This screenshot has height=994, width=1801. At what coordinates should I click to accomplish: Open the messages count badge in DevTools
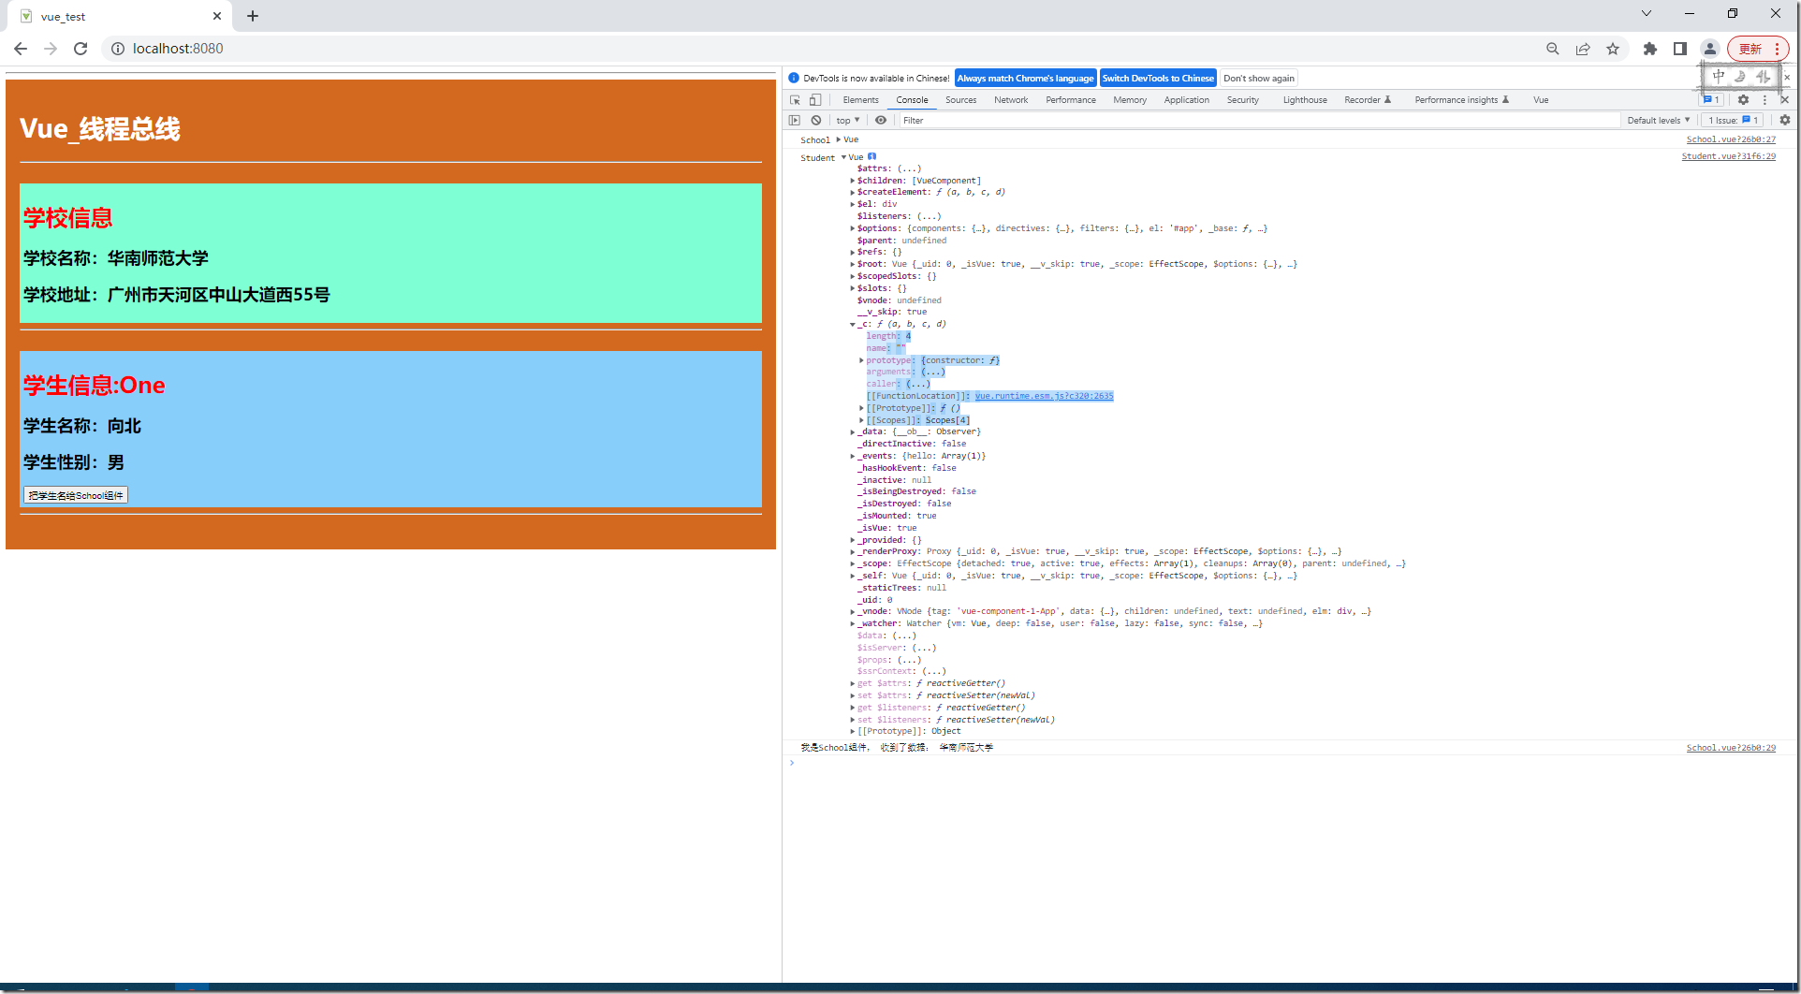1711,100
